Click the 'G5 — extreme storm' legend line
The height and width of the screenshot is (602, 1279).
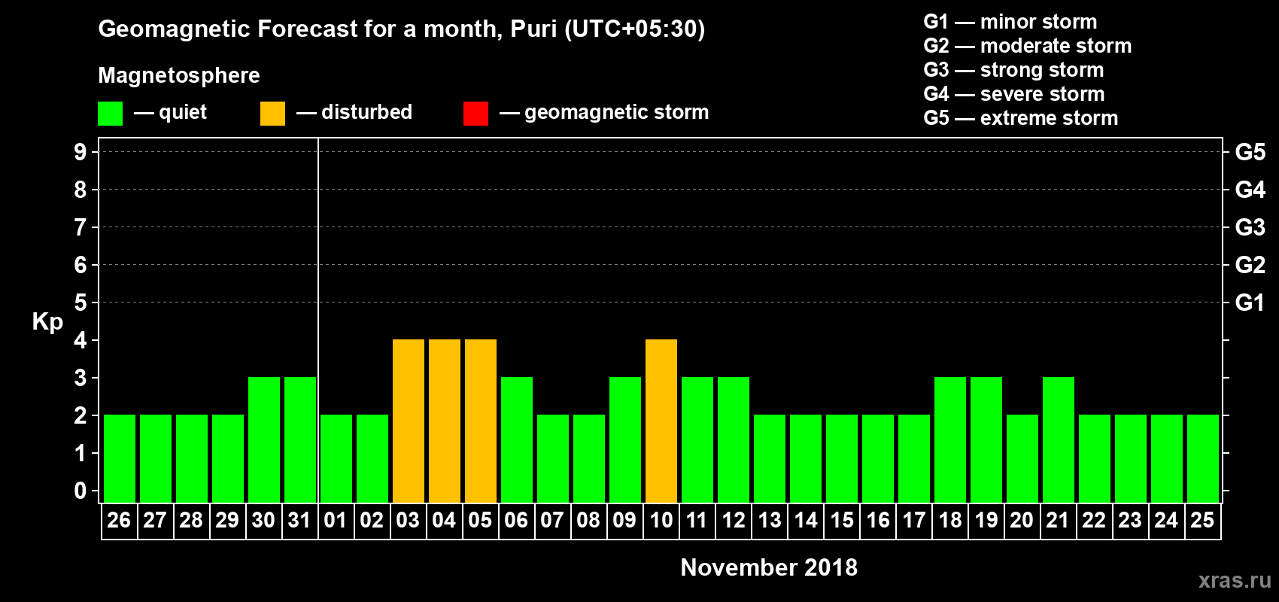(1021, 118)
